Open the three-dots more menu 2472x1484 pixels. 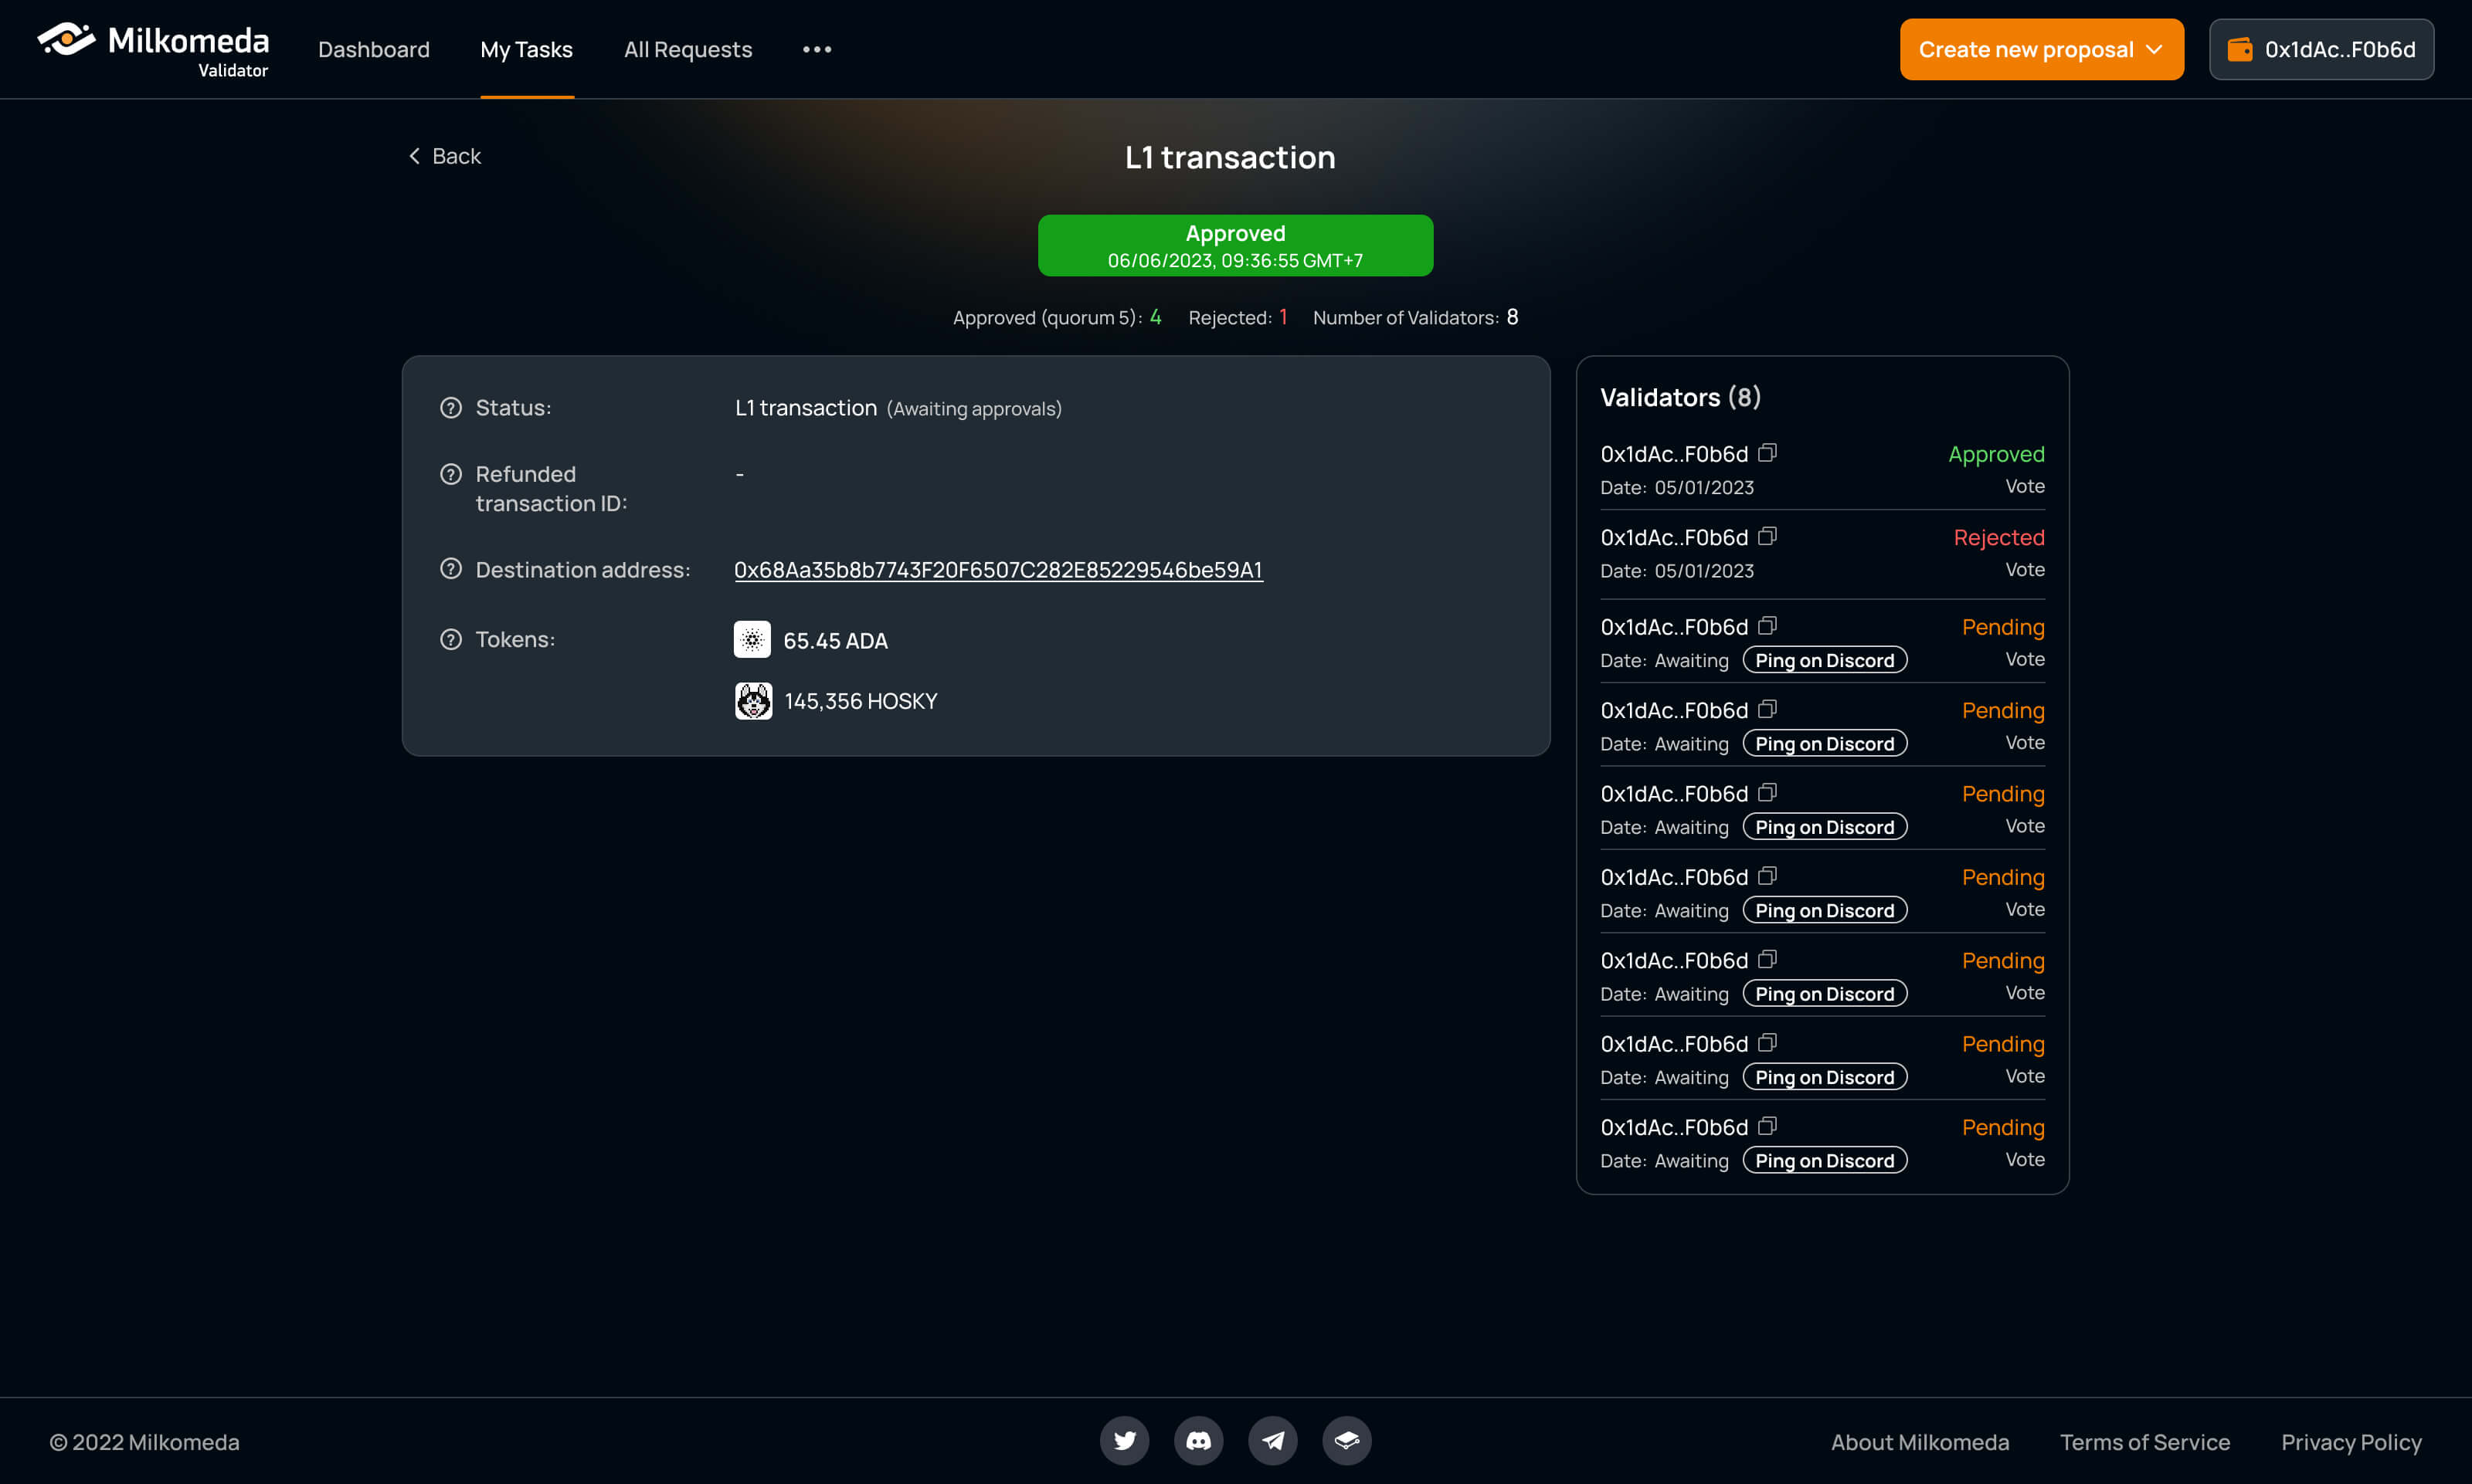(817, 49)
